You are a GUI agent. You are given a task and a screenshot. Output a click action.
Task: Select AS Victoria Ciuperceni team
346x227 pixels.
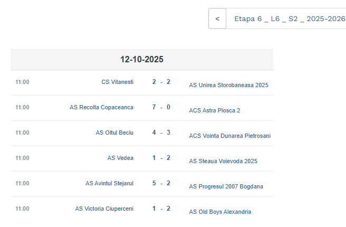(x=104, y=209)
